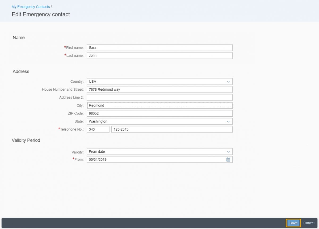Focus the First name field
This screenshot has width=319, height=229.
[159, 48]
